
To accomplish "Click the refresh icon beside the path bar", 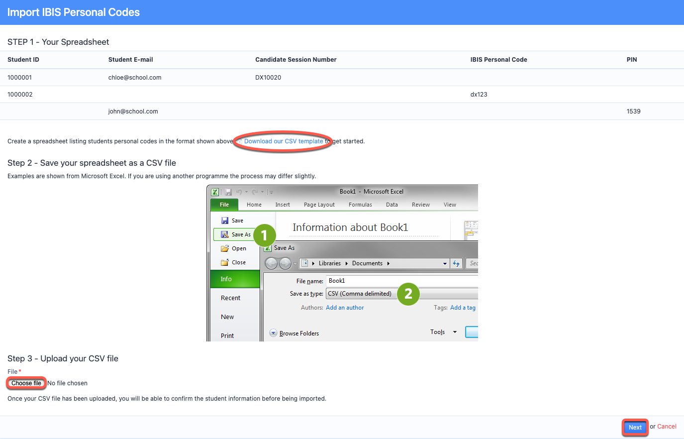I will coord(456,263).
